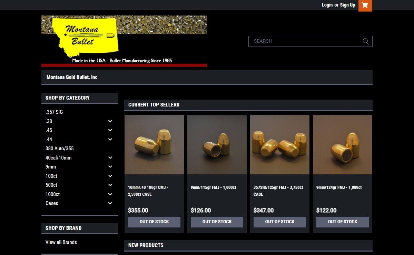Click Out of Stock under 9mm/115gr FMJ

(x=217, y=222)
